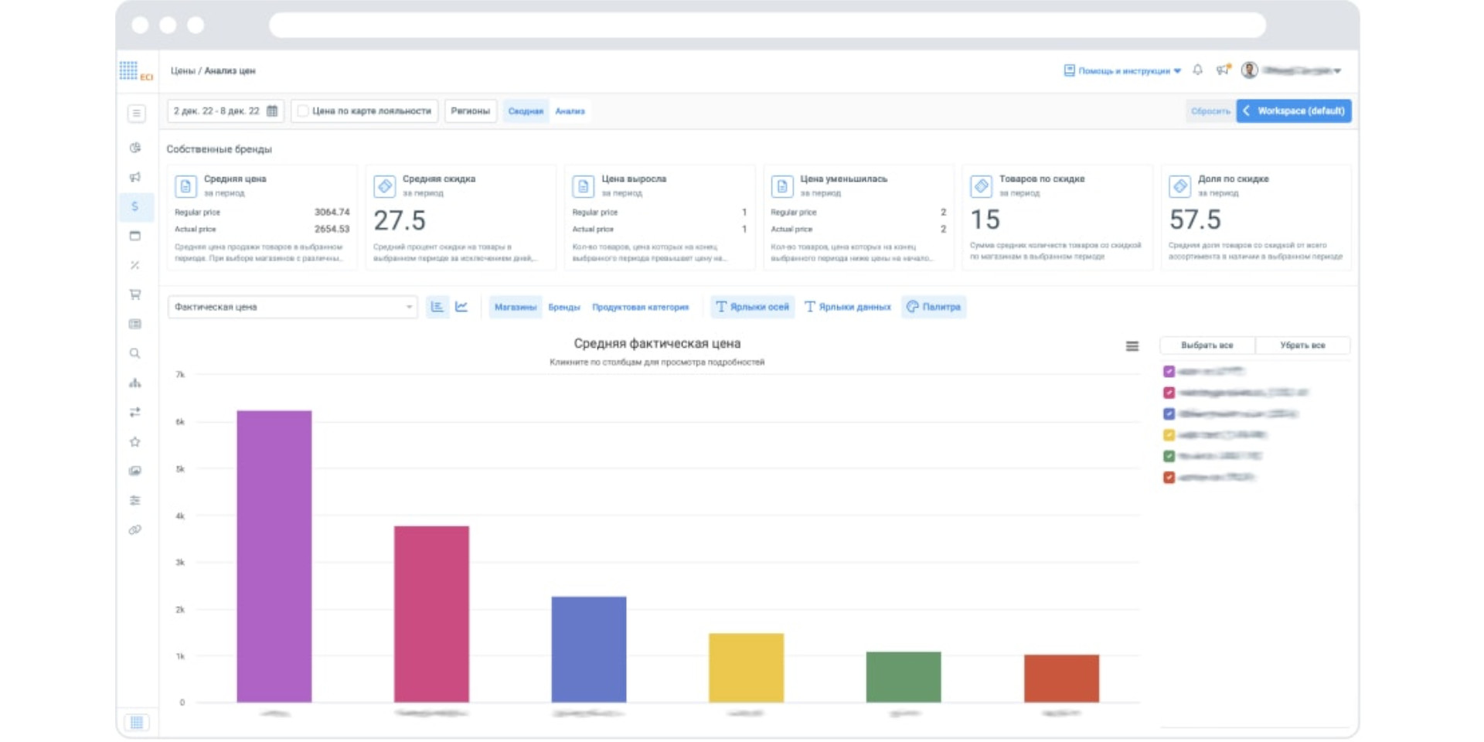Open the Палитра color palette
Viewport: 1484px width, 742px height.
tap(934, 307)
